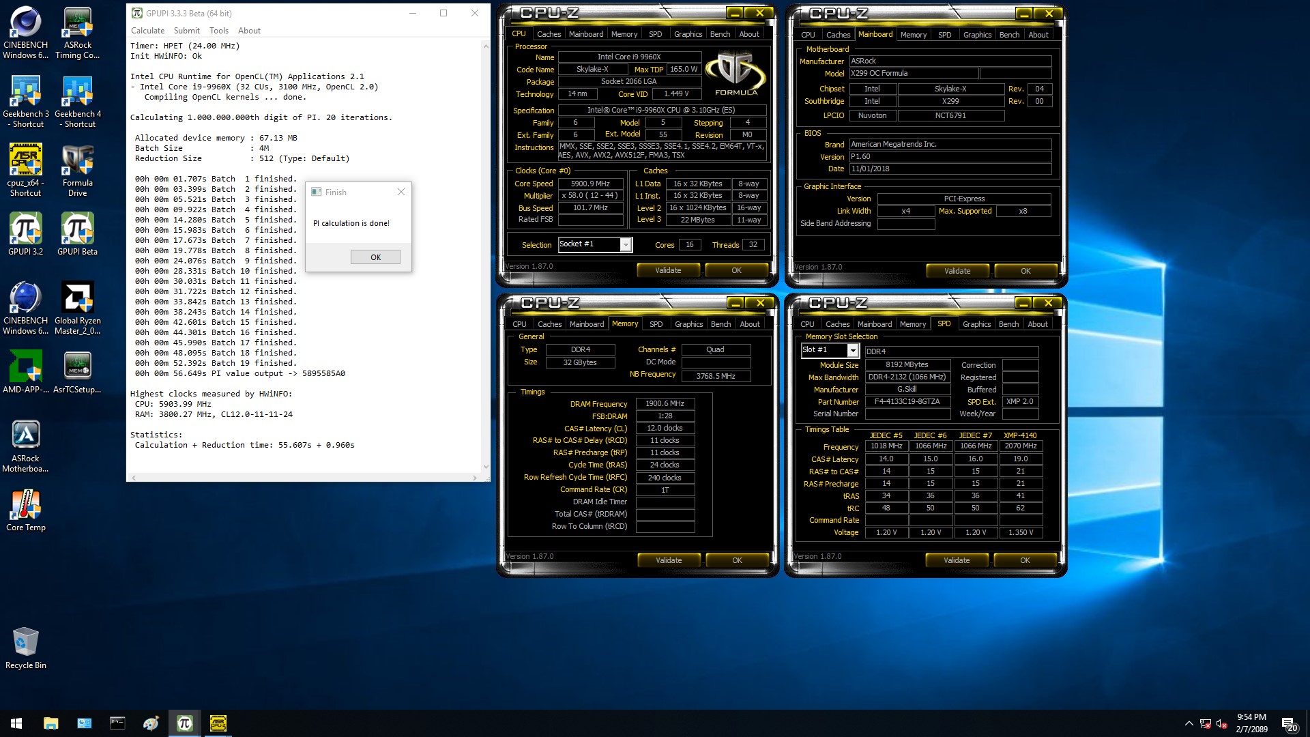Click the NB Frequency value 3768.5 MHz
This screenshot has width=1310, height=737.
[716, 376]
